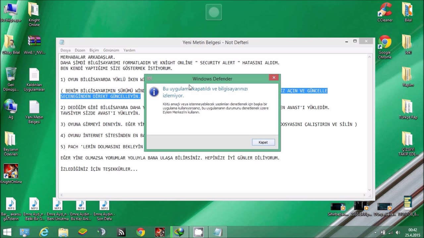Click the Kapat button in Windows Defender dialog
The width and height of the screenshot is (424, 238).
click(263, 142)
